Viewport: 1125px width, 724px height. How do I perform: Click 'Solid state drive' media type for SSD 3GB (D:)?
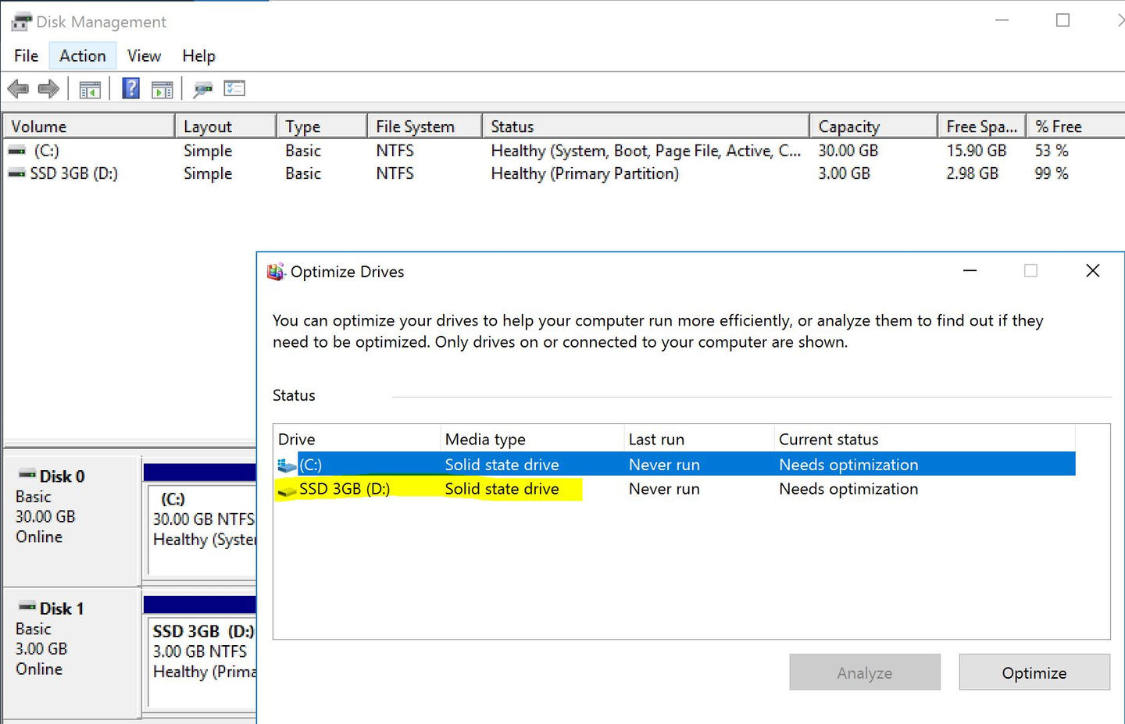coord(502,490)
